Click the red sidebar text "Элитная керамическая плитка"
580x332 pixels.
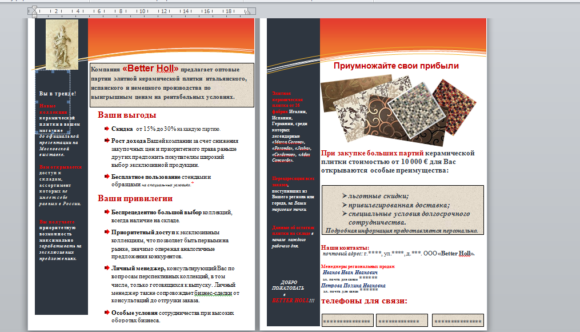click(288, 99)
